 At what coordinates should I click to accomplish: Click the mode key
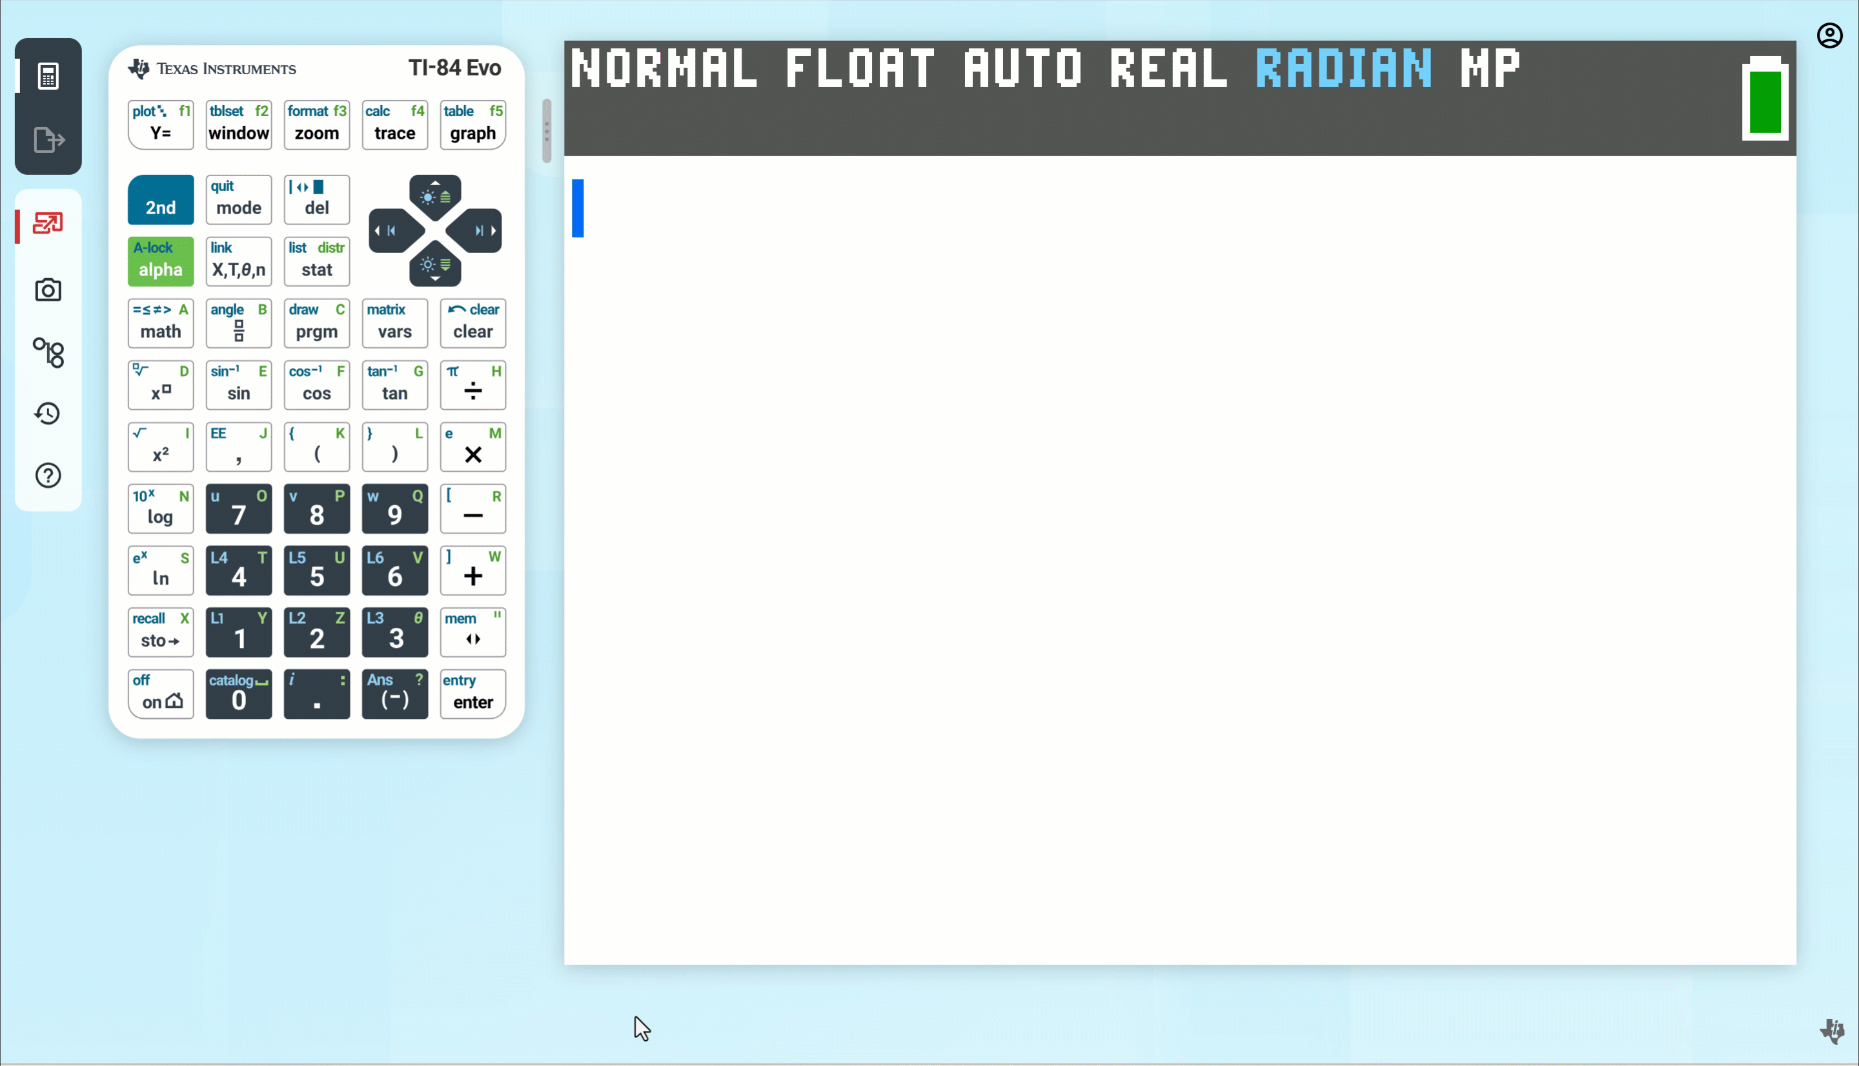click(x=239, y=200)
